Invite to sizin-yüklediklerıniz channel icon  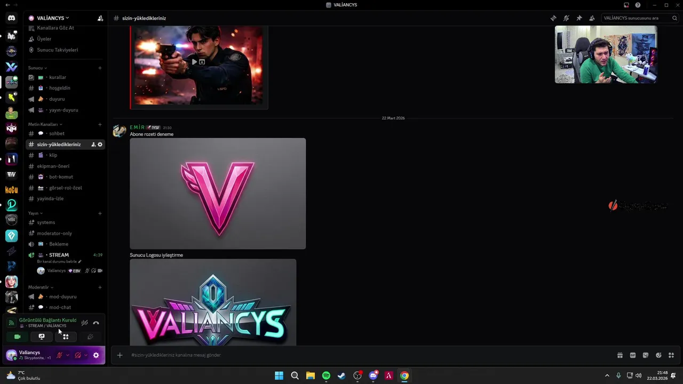(93, 145)
